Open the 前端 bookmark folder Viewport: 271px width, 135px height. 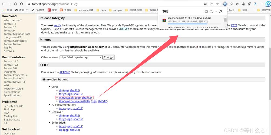point(243,10)
